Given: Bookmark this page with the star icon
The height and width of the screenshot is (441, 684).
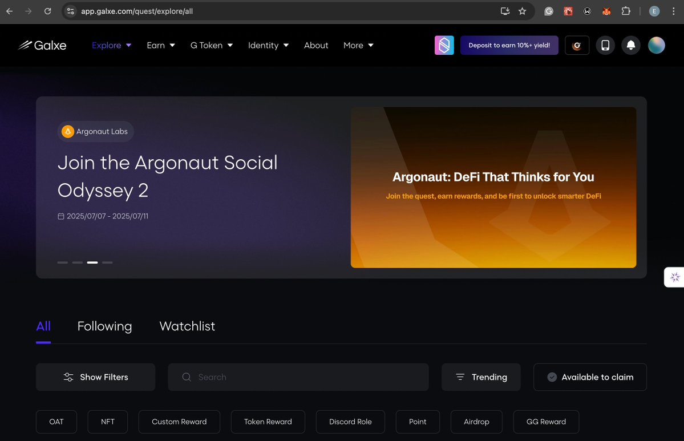Looking at the screenshot, I should tap(522, 11).
